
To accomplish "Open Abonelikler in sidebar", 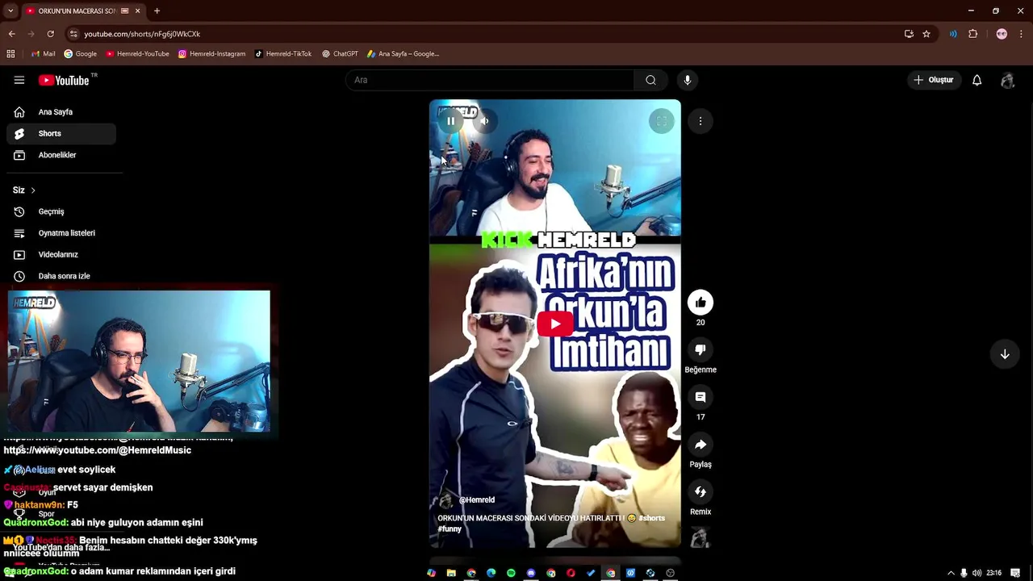I will [x=61, y=155].
